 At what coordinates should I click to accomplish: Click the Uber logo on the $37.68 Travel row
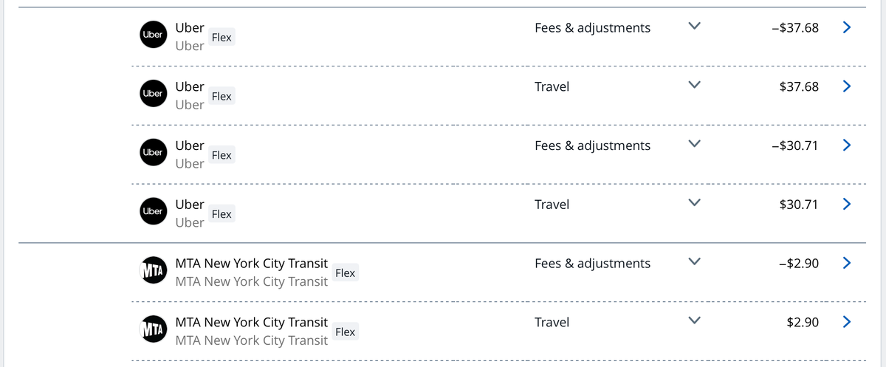[x=152, y=94]
